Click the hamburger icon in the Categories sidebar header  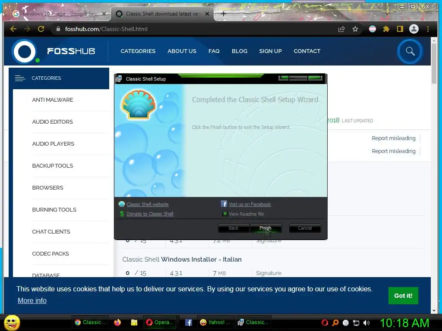[20, 78]
